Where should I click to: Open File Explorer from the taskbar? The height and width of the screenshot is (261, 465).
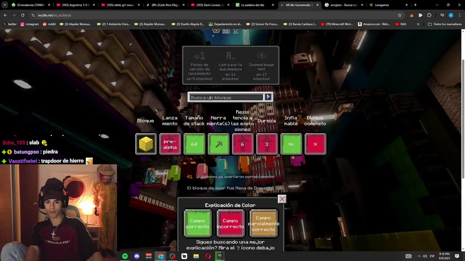click(196, 256)
